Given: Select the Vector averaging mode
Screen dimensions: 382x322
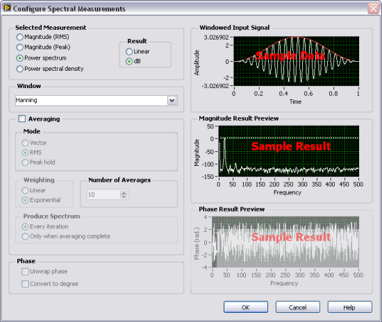Looking at the screenshot, I should coord(34,143).
